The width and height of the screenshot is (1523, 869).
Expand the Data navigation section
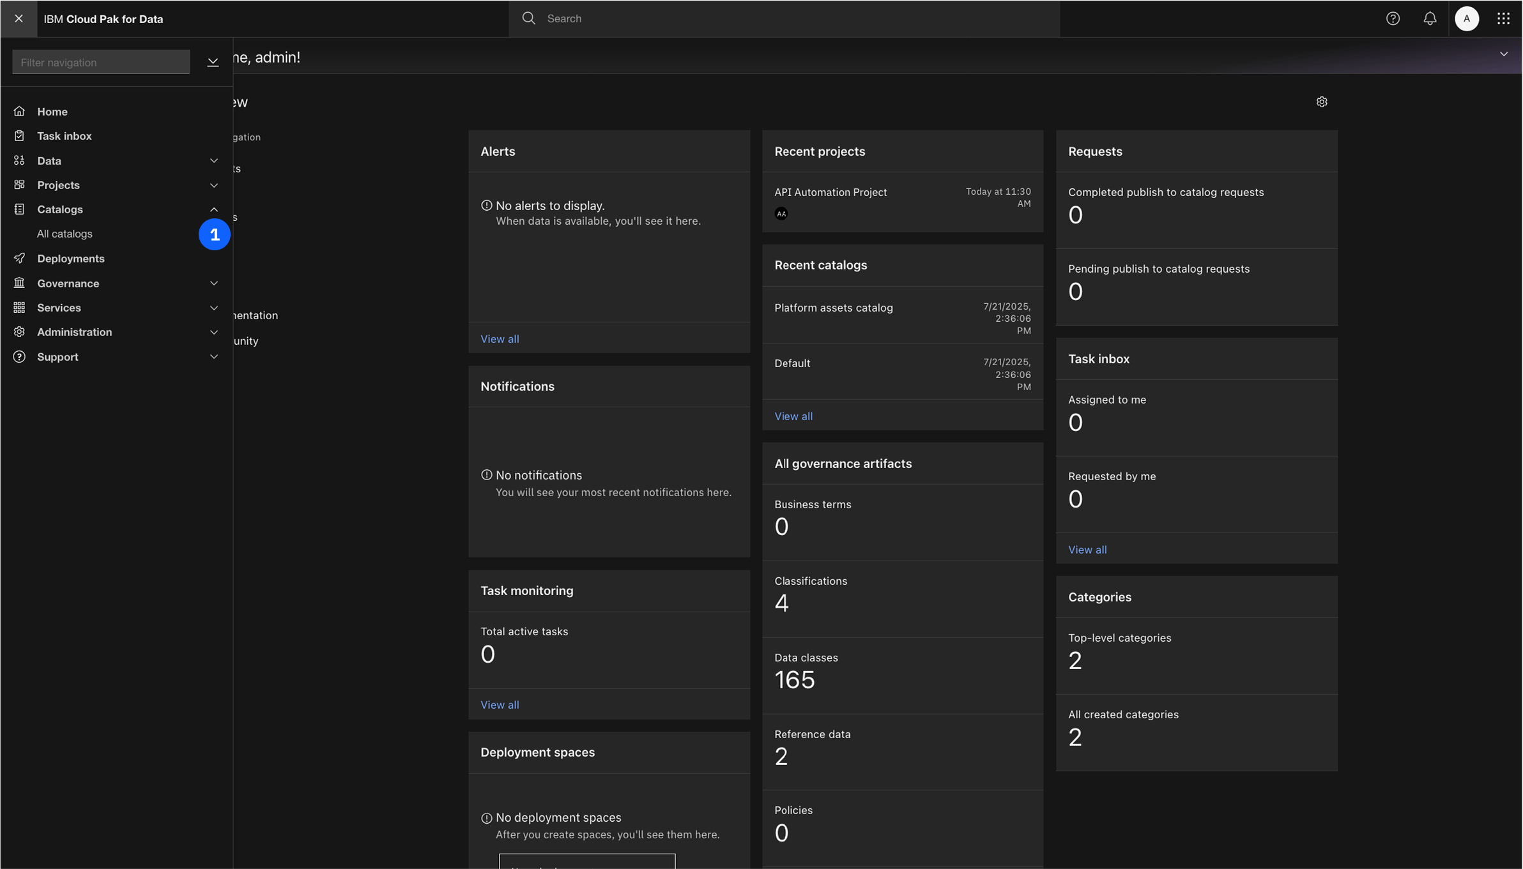(214, 161)
